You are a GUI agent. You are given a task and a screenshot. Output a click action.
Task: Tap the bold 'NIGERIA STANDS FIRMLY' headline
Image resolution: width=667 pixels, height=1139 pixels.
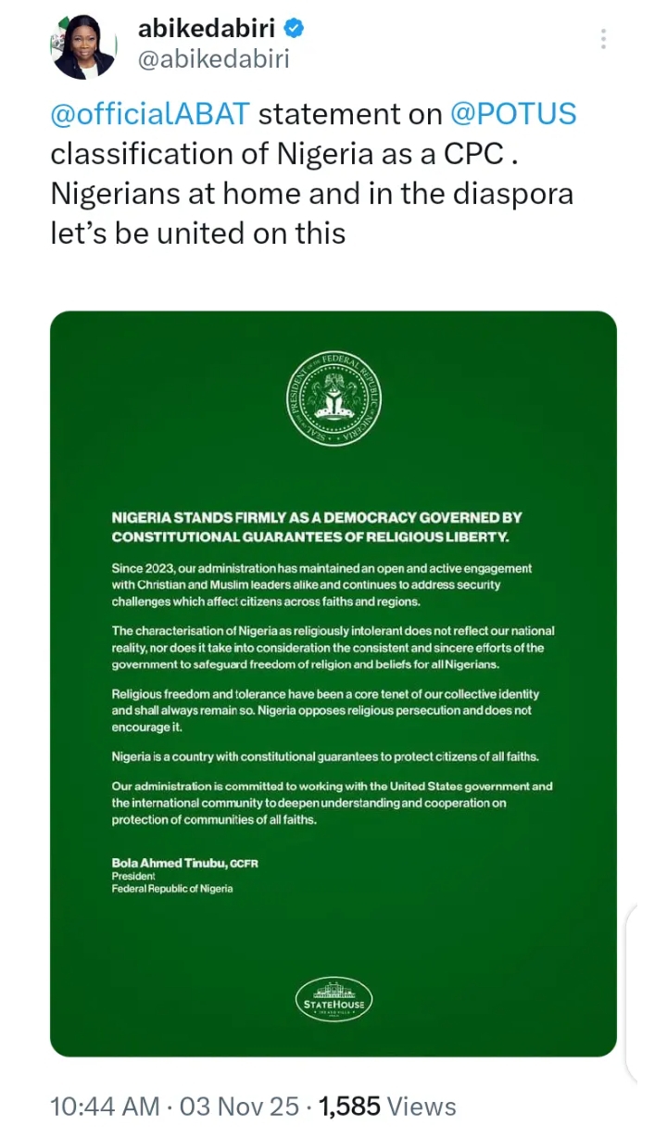coord(317,526)
